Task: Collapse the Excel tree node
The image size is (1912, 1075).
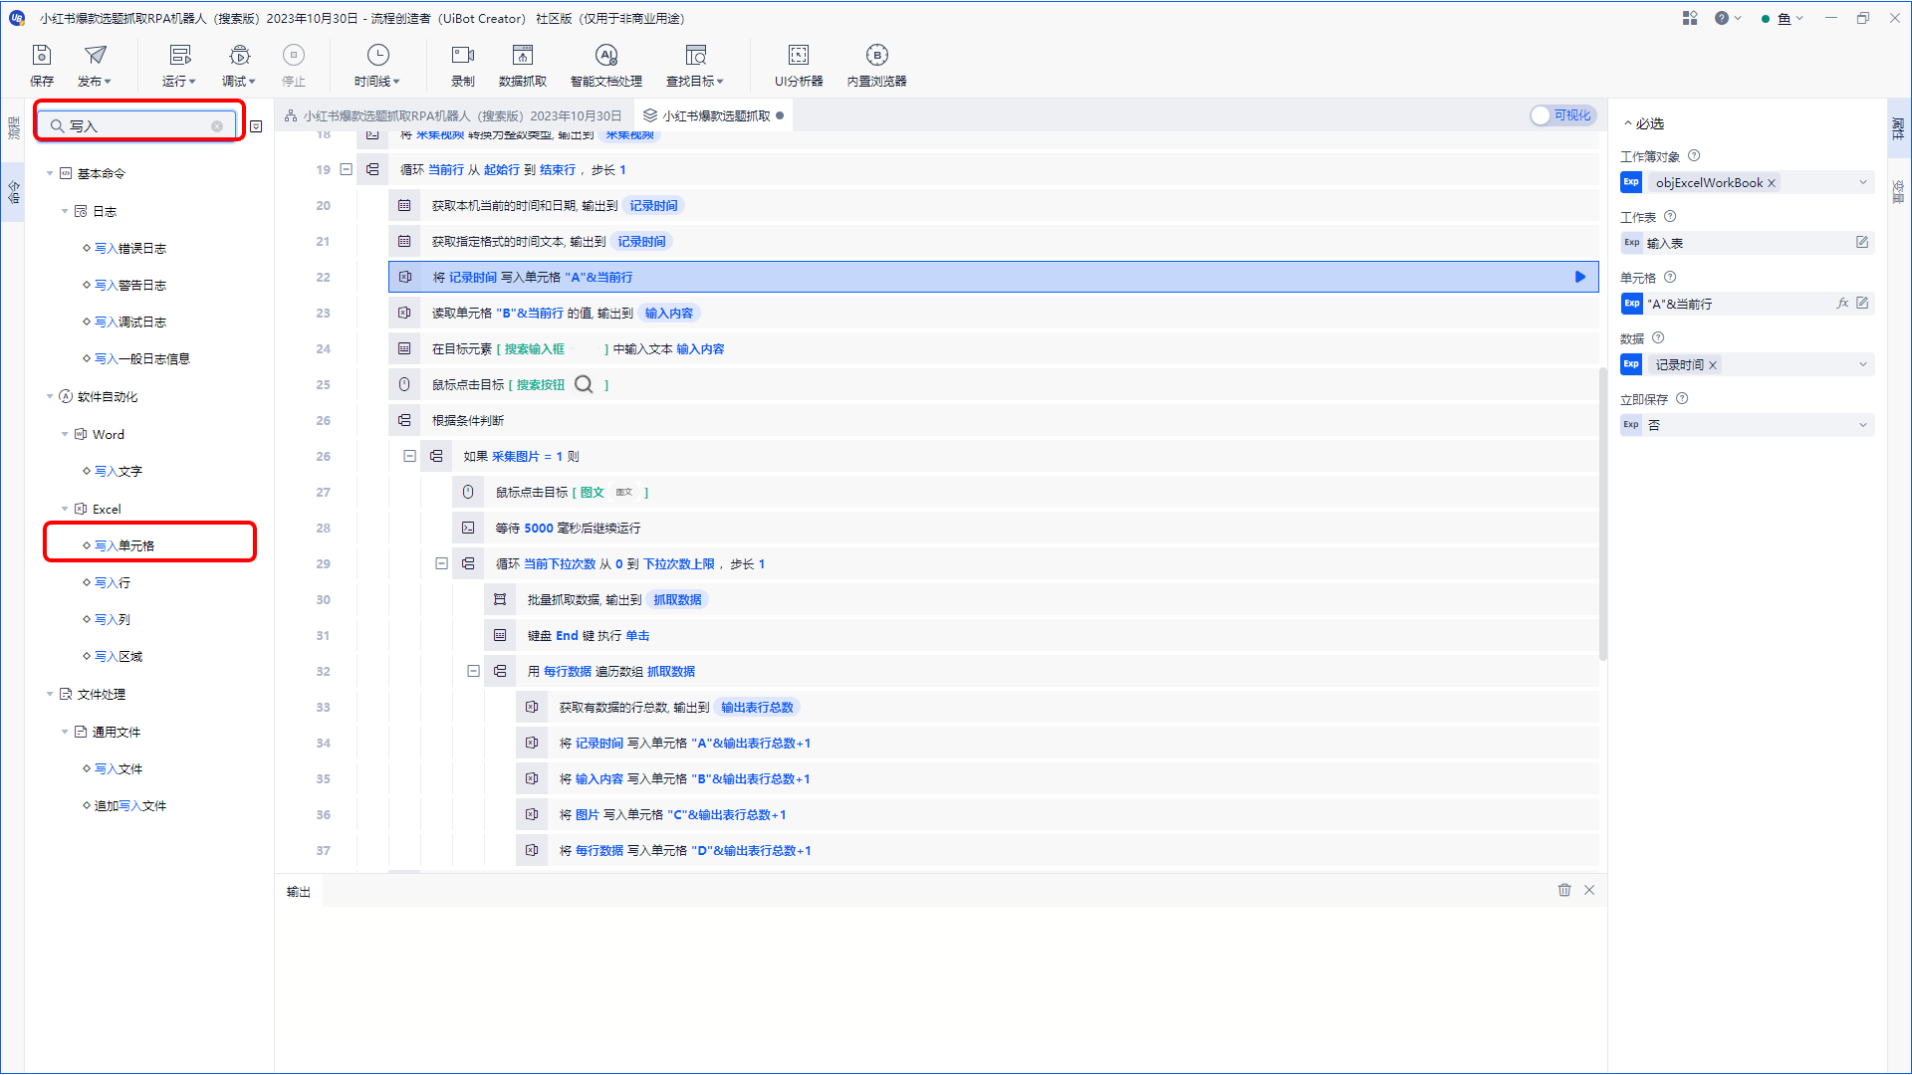Action: [x=65, y=509]
